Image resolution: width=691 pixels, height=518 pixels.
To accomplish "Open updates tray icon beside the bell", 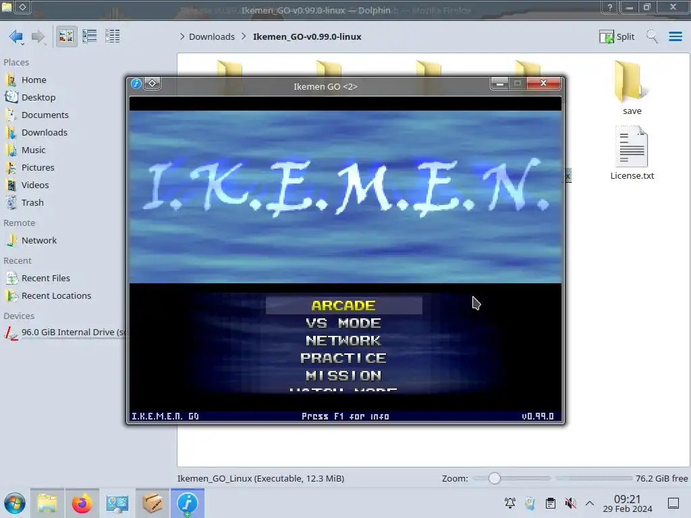I will (530, 503).
